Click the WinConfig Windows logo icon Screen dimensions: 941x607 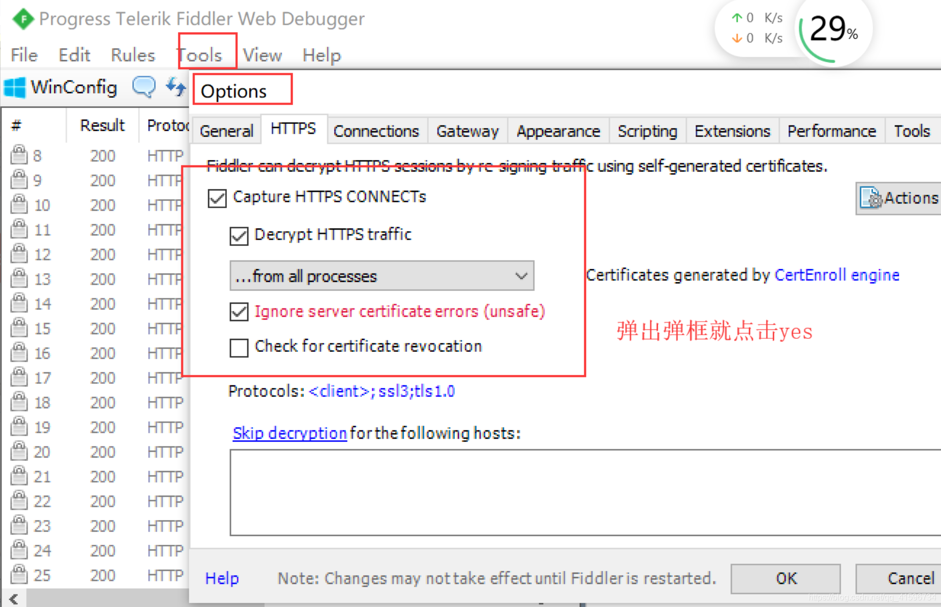tap(14, 87)
